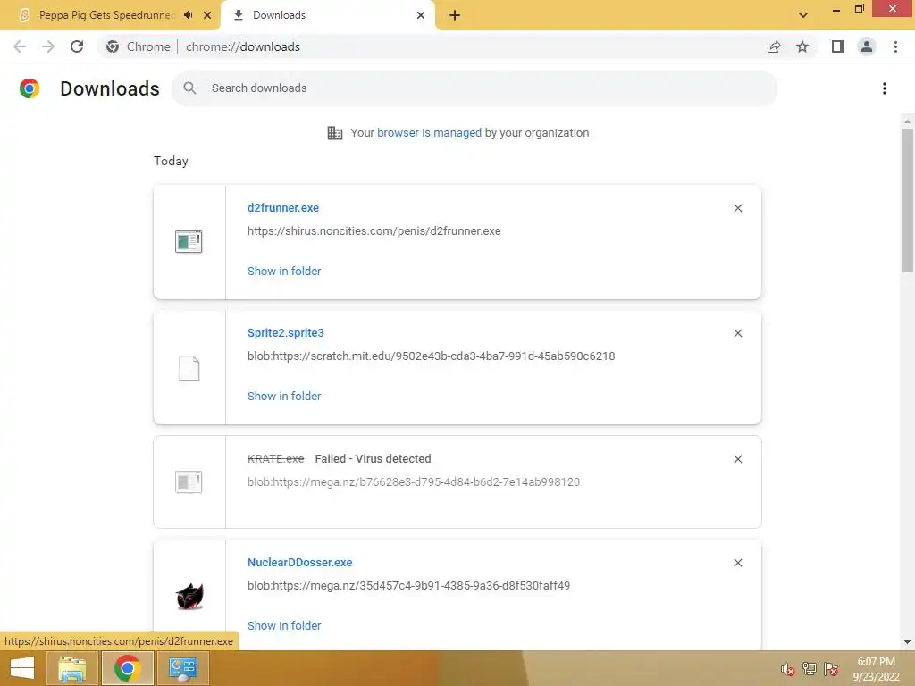
Task: Open Chrome's three-dot menu in toolbar
Action: (x=895, y=46)
